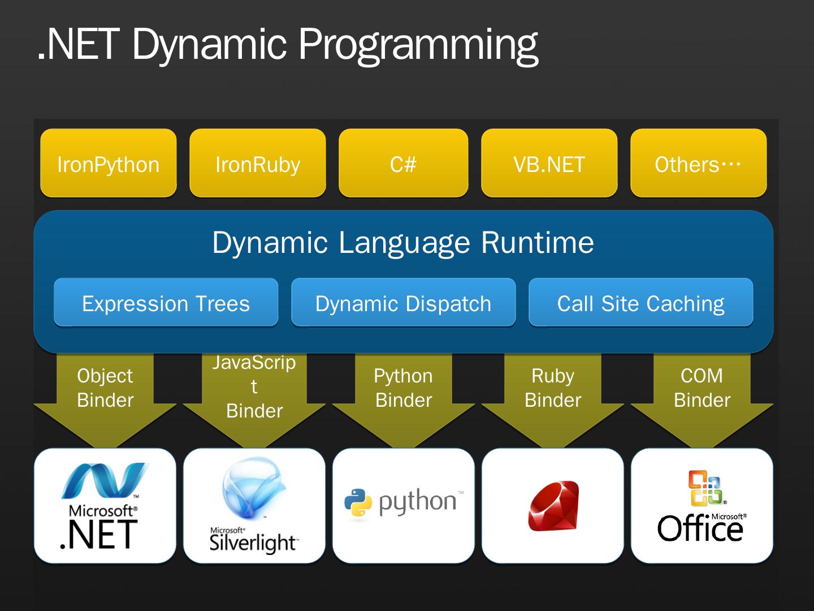Click the IronPython yellow box
Image resolution: width=814 pixels, height=611 pixels.
[109, 163]
